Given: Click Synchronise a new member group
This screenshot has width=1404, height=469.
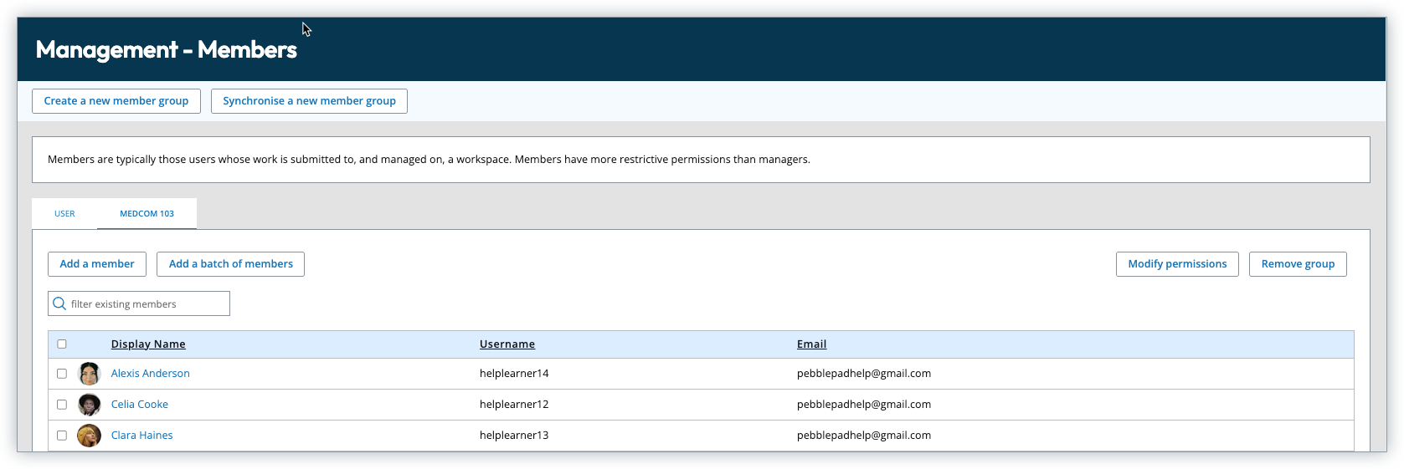Looking at the screenshot, I should (309, 101).
